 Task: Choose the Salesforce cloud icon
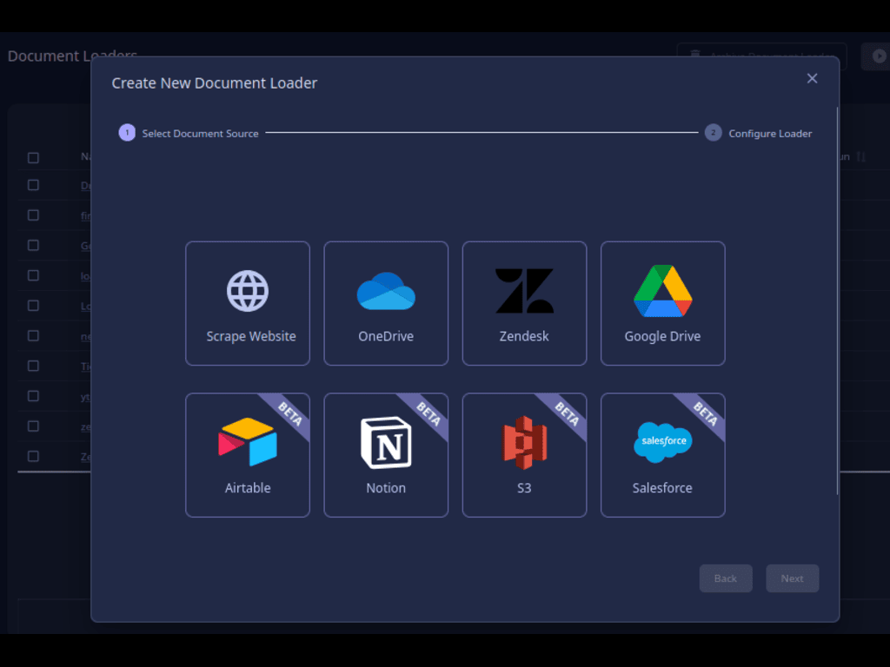pyautogui.click(x=662, y=442)
